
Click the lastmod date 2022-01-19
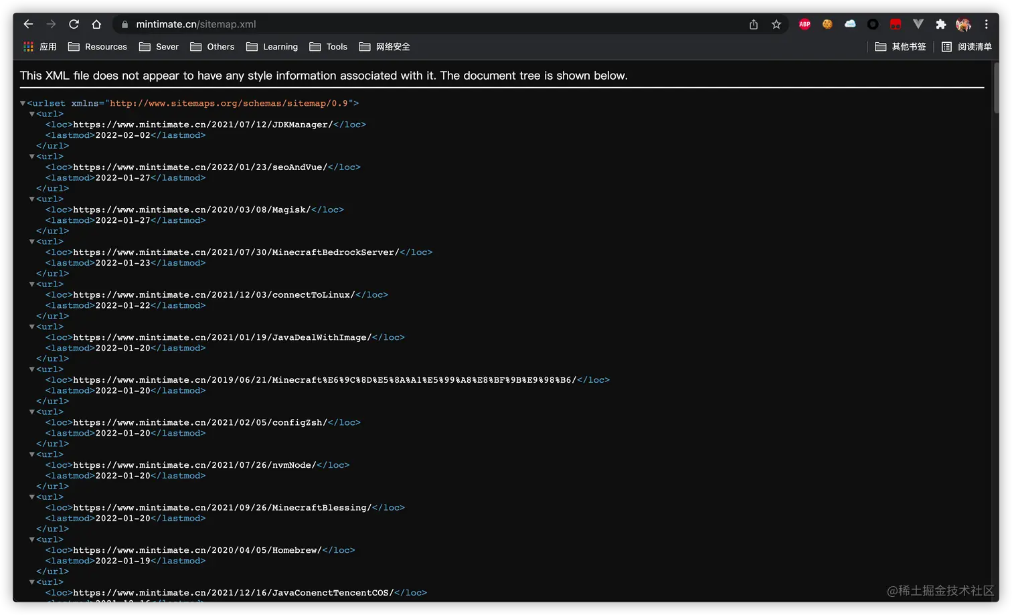click(x=123, y=561)
